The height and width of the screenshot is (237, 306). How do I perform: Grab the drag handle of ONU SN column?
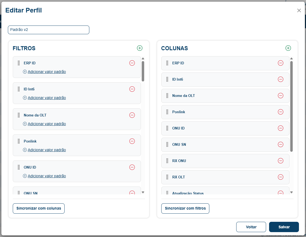[x=167, y=144]
